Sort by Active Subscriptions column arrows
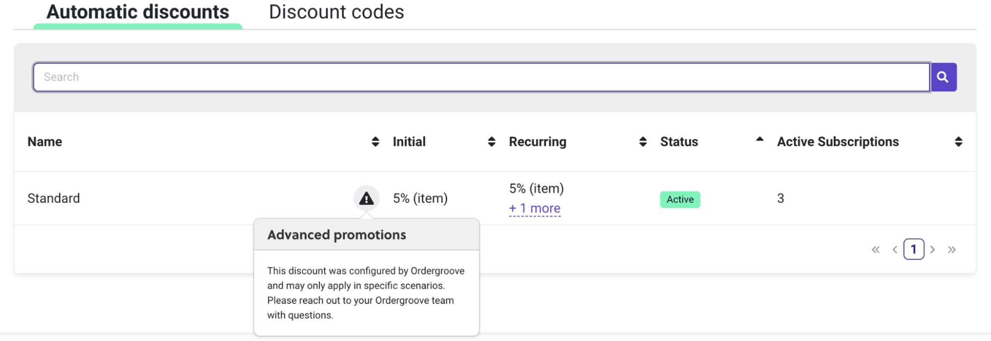Viewport: 991px width, 341px height. coord(958,142)
